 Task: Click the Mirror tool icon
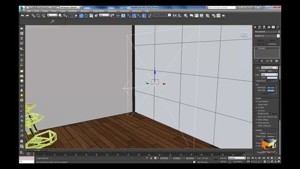pyautogui.click(x=174, y=15)
